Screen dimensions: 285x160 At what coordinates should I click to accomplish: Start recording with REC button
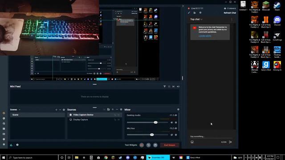click(142, 145)
